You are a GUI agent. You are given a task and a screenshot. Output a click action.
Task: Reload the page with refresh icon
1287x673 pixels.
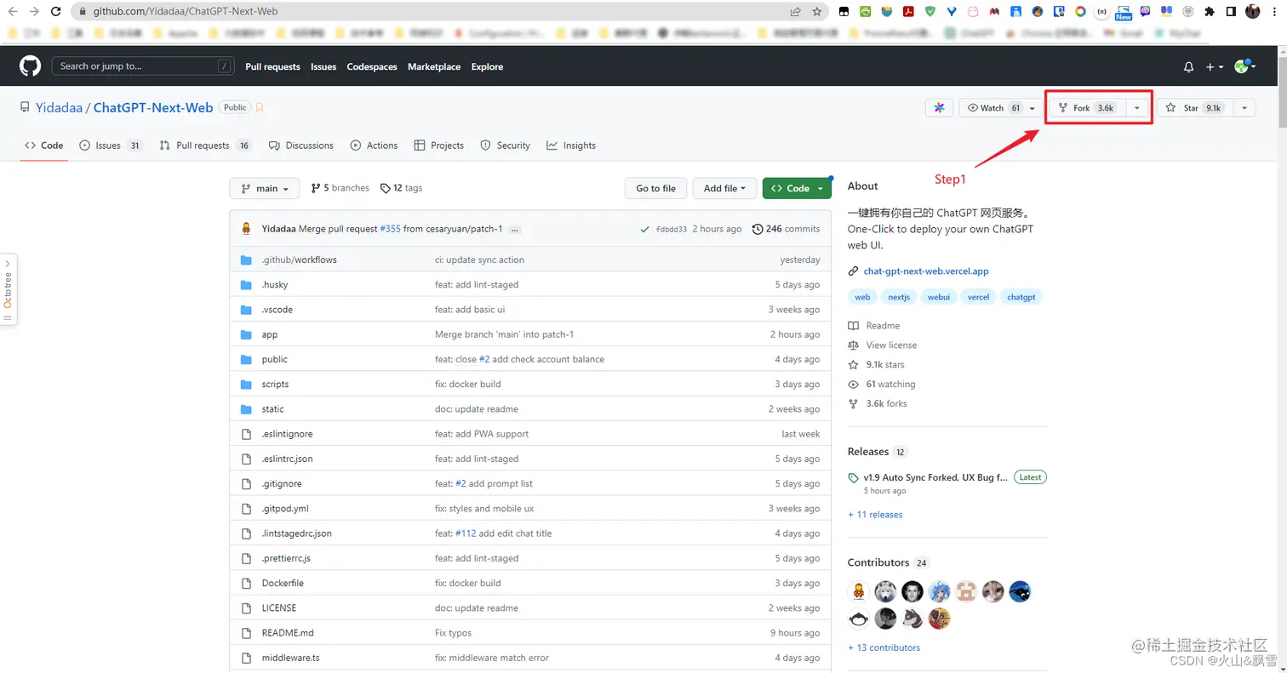(x=56, y=12)
